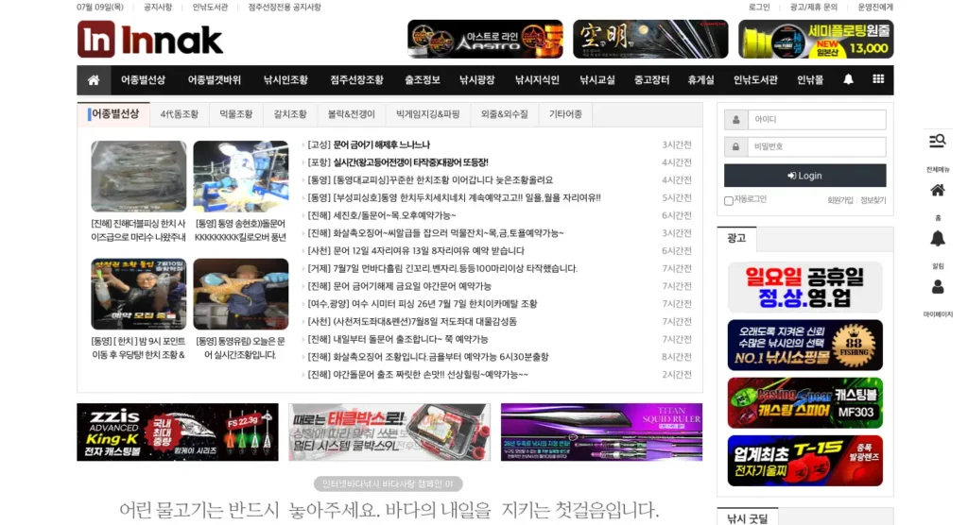968x525 pixels.
Task: Open post [고성] 문어 금어기 해제후 느나느나
Action: coord(369,145)
